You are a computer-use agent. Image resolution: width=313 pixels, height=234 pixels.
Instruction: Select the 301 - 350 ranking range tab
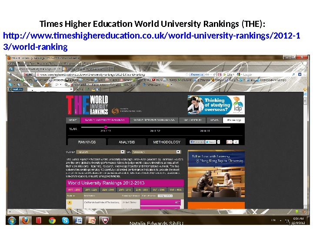[159, 190]
